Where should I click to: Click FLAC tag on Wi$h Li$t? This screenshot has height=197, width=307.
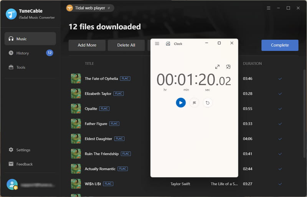(108, 184)
